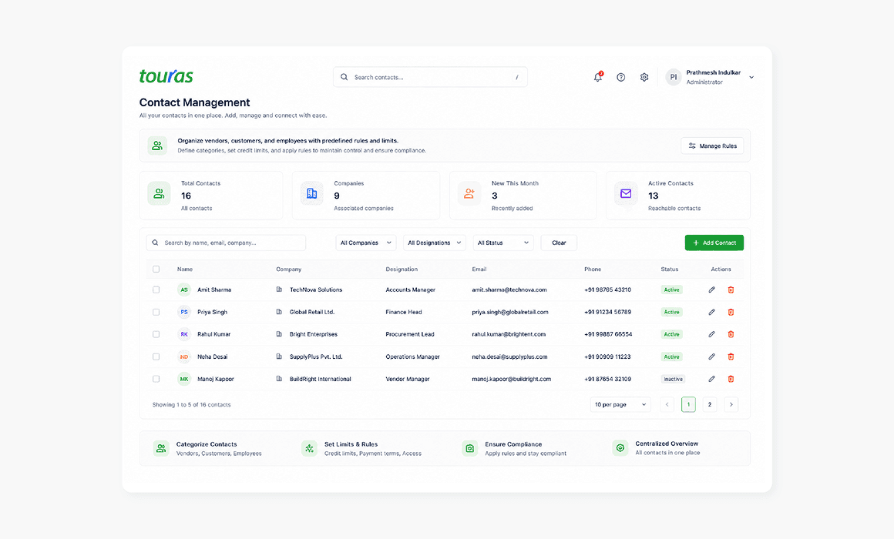
Task: Delete Amit Sharma's contact
Action: coord(731,290)
